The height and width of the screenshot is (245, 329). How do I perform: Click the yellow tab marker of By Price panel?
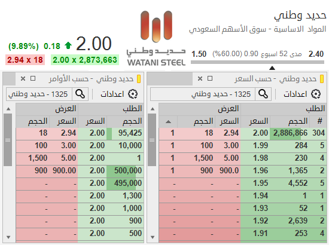[322, 79]
